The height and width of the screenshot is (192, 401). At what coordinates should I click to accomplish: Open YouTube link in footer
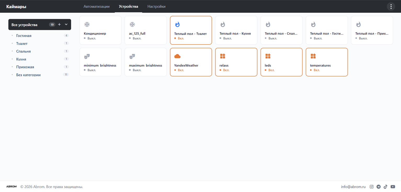click(393, 187)
